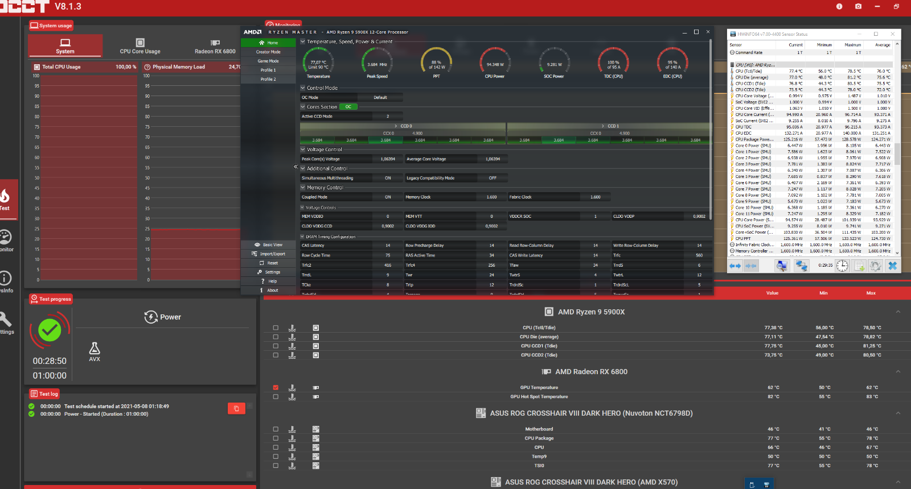This screenshot has height=489, width=911.
Task: Select Ryzen Master Profile 1
Action: 268,70
